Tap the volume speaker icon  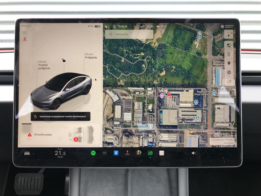(x=194, y=153)
